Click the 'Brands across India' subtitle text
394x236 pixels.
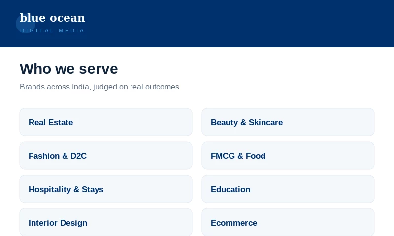[99, 87]
